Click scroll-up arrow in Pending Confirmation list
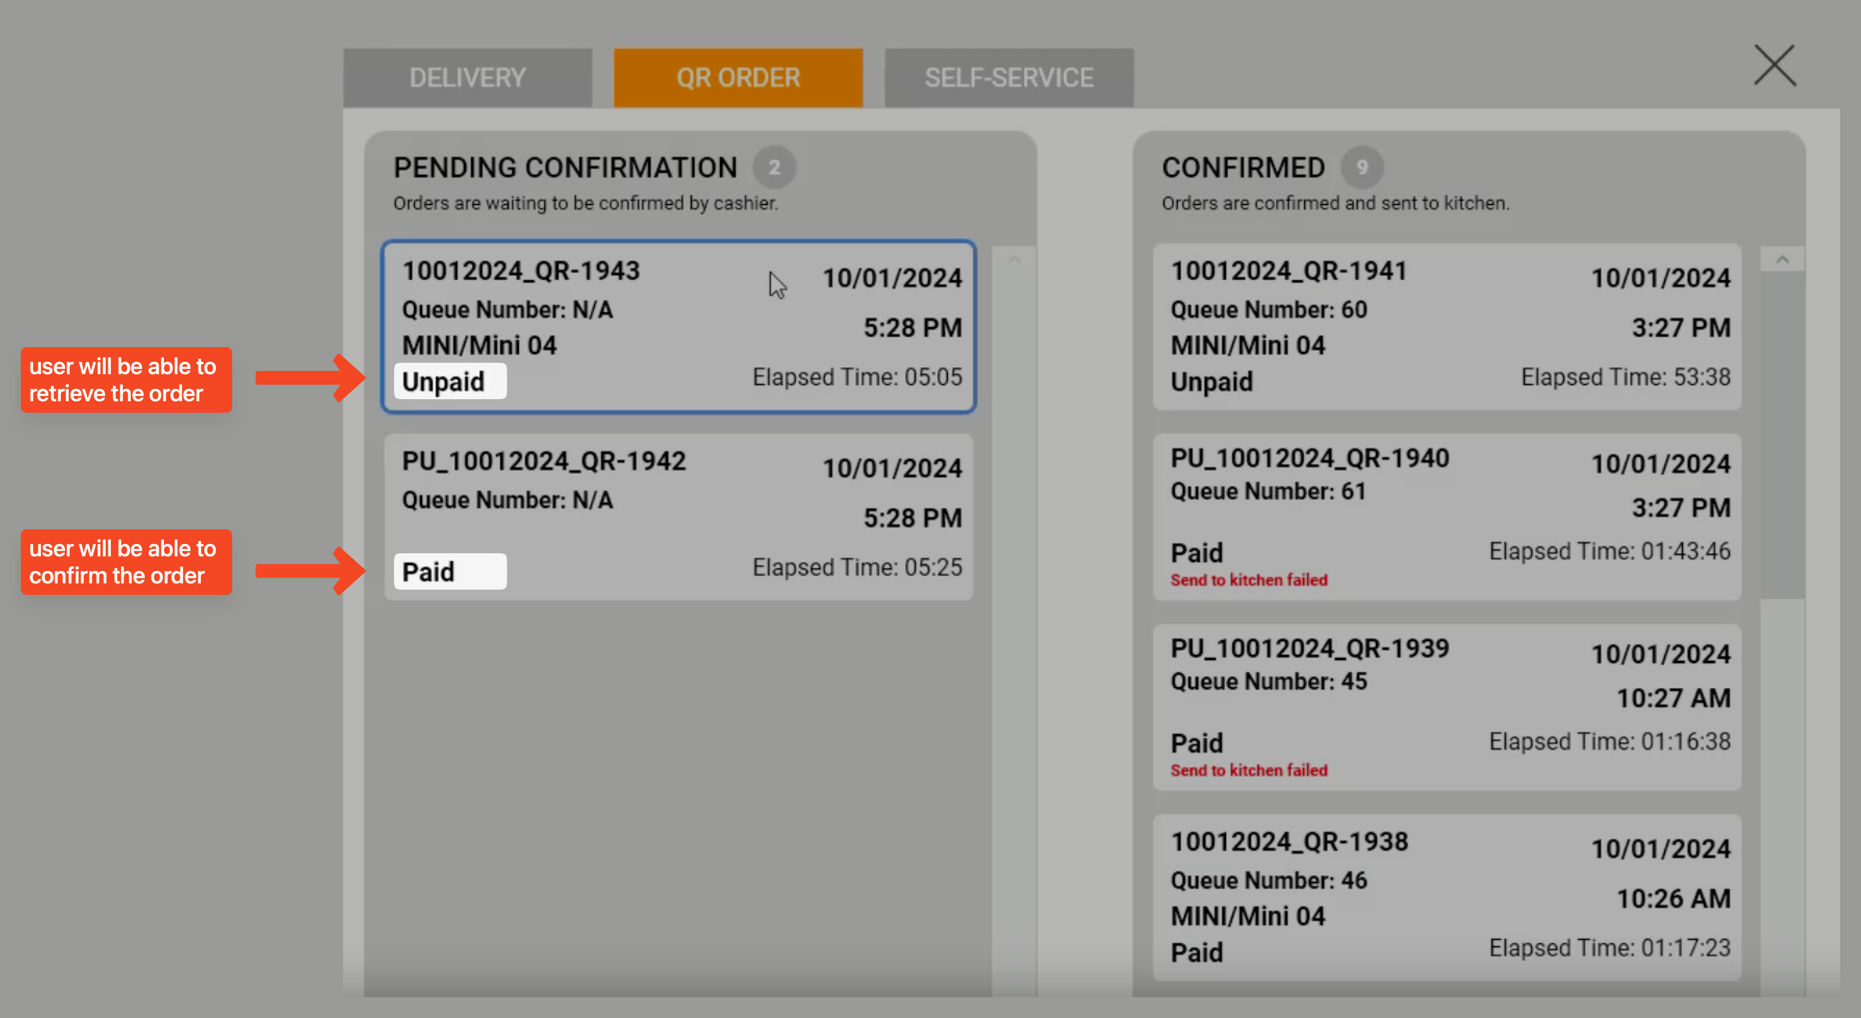The width and height of the screenshot is (1861, 1018). 1014,259
